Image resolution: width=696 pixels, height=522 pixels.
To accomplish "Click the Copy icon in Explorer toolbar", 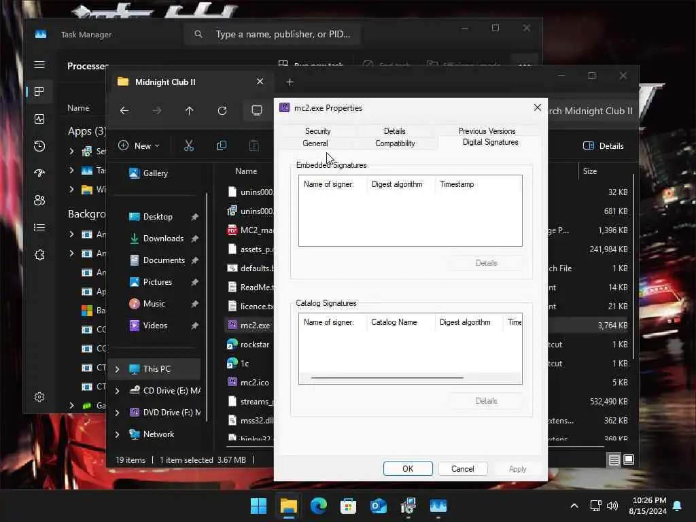I will (221, 145).
